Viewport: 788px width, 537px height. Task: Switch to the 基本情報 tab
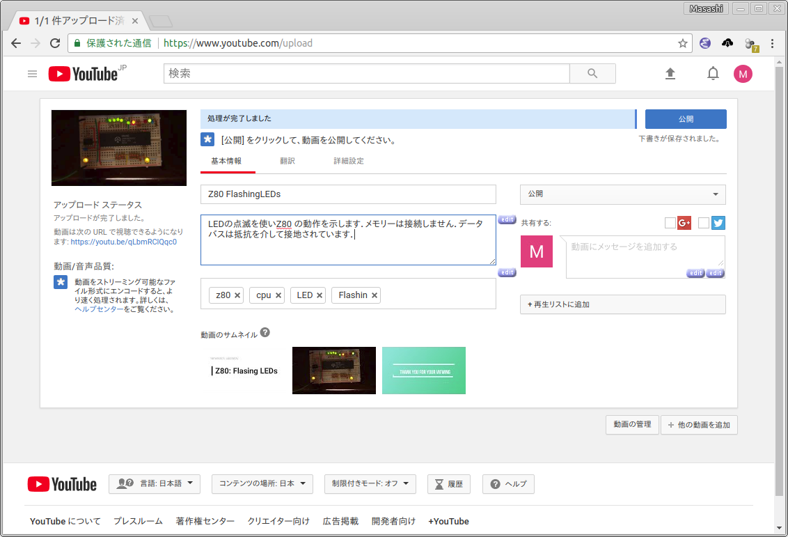point(226,161)
